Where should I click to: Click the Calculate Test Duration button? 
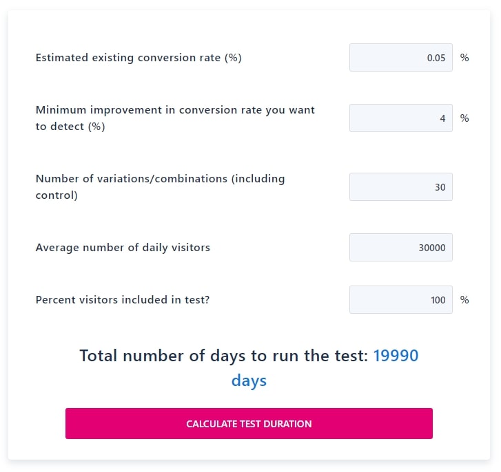pos(249,424)
